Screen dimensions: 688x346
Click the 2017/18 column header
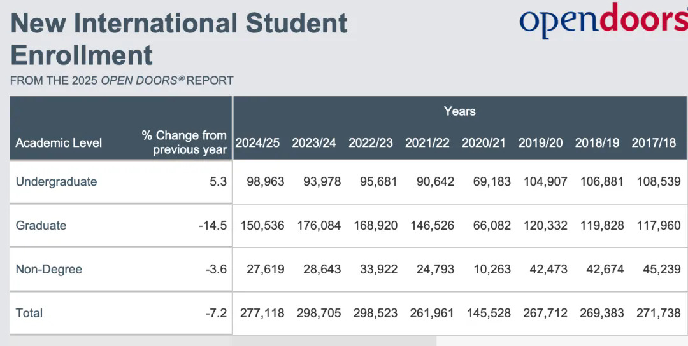point(654,142)
